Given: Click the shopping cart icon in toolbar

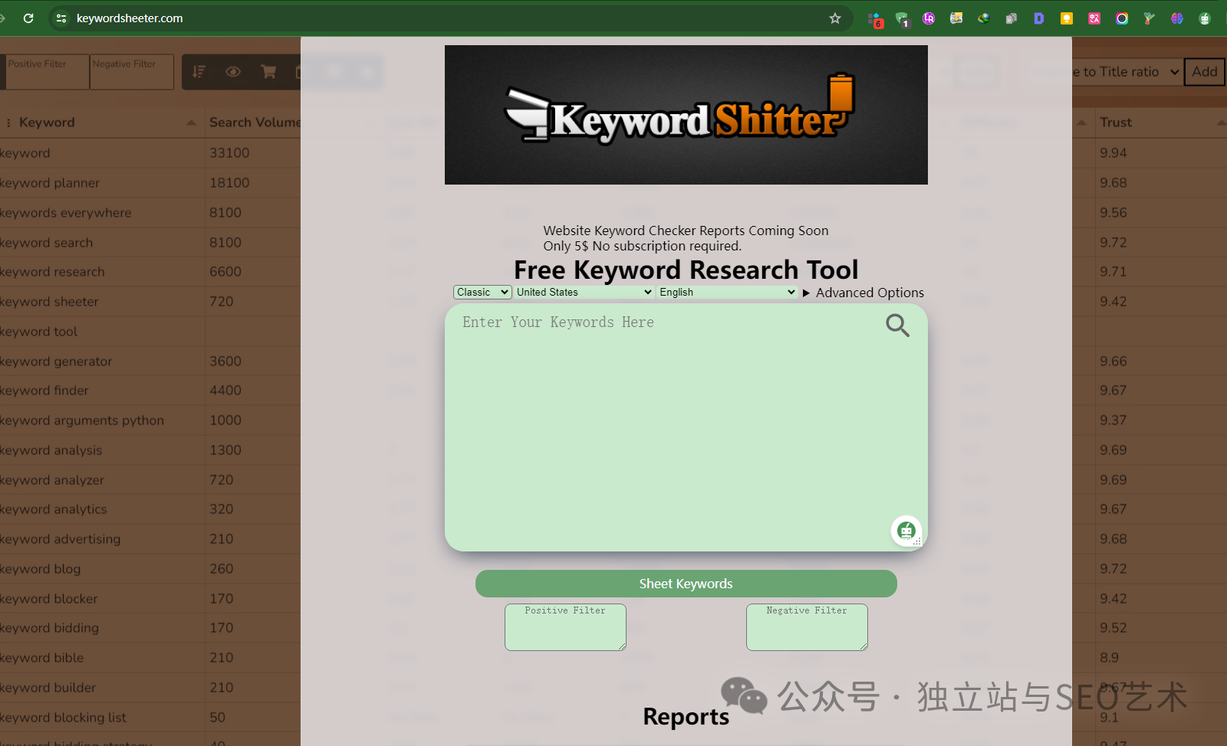Looking at the screenshot, I should click(268, 72).
